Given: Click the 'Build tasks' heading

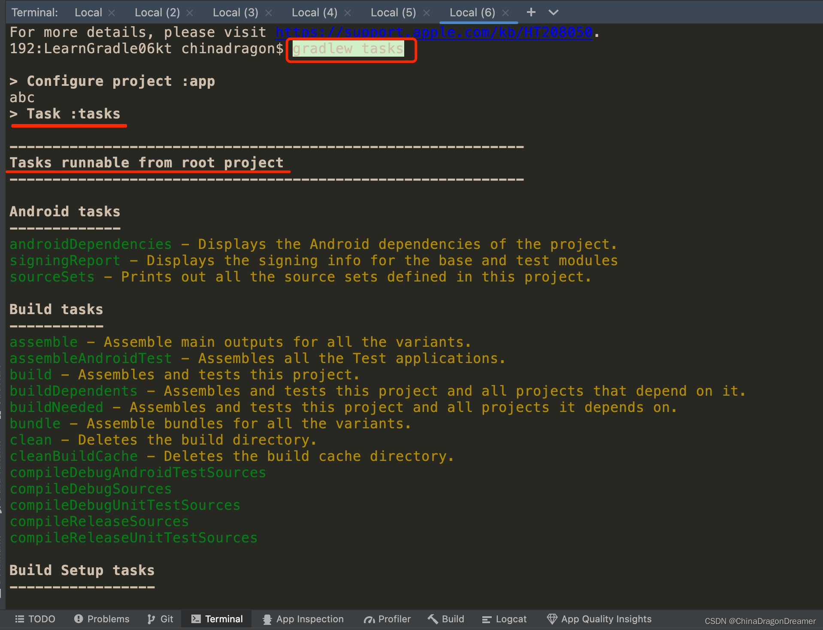Looking at the screenshot, I should click(x=56, y=309).
